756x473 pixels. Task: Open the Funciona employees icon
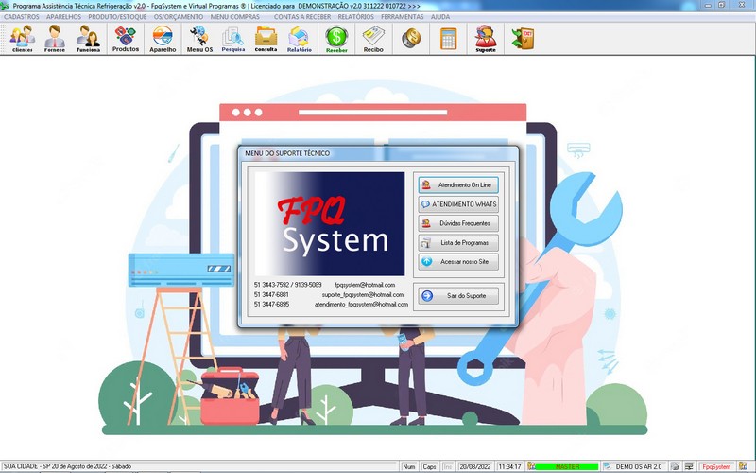click(x=88, y=39)
